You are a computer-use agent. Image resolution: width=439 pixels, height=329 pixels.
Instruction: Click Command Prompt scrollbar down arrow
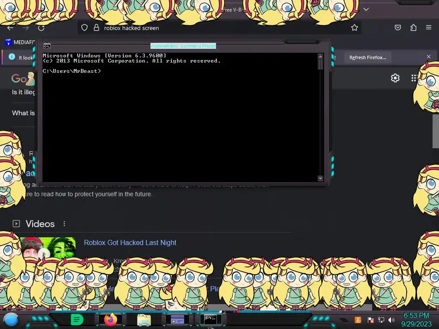pos(320,178)
